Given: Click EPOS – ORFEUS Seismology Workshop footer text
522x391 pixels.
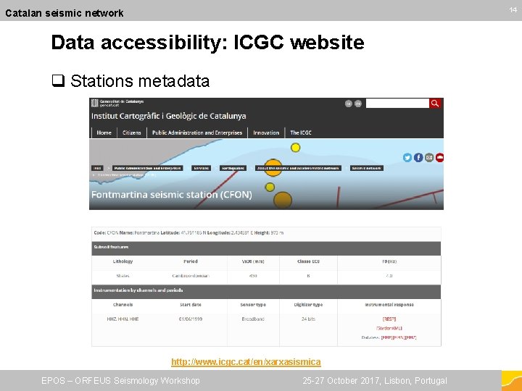Looking at the screenshot, I should (x=120, y=381).
